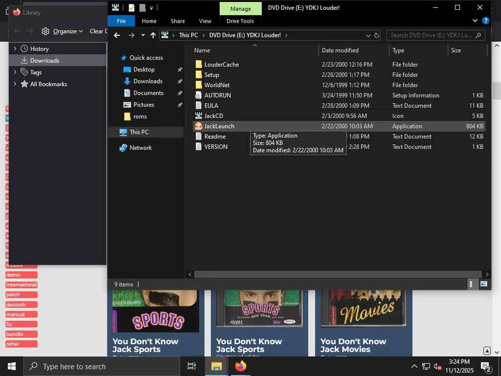Go forward in File Explorer
This screenshot has width=501, height=376.
131,35
